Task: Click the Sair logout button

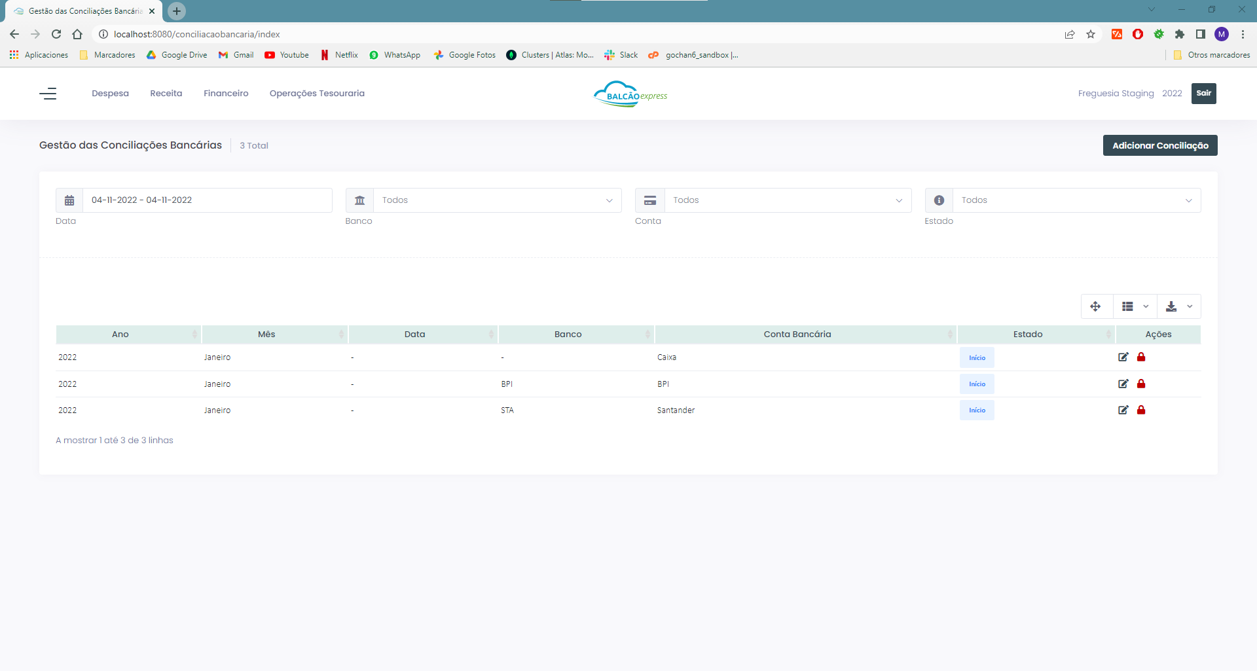Action: click(x=1204, y=94)
